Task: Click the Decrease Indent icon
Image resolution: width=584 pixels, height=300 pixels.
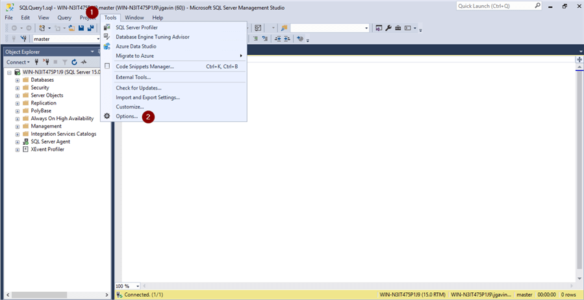Action: point(278,38)
